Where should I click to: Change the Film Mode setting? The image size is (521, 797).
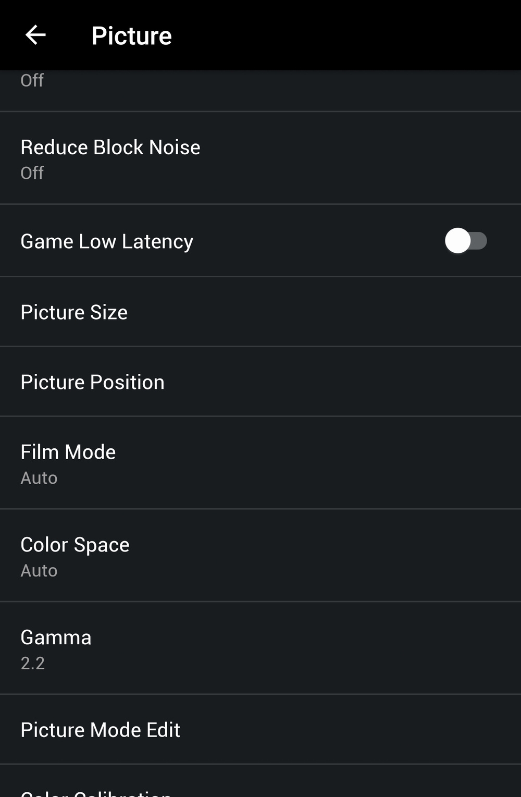(260, 463)
